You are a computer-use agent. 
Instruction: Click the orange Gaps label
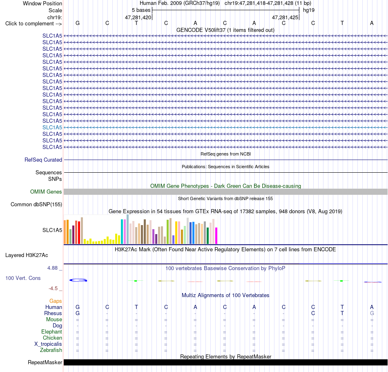click(56, 301)
